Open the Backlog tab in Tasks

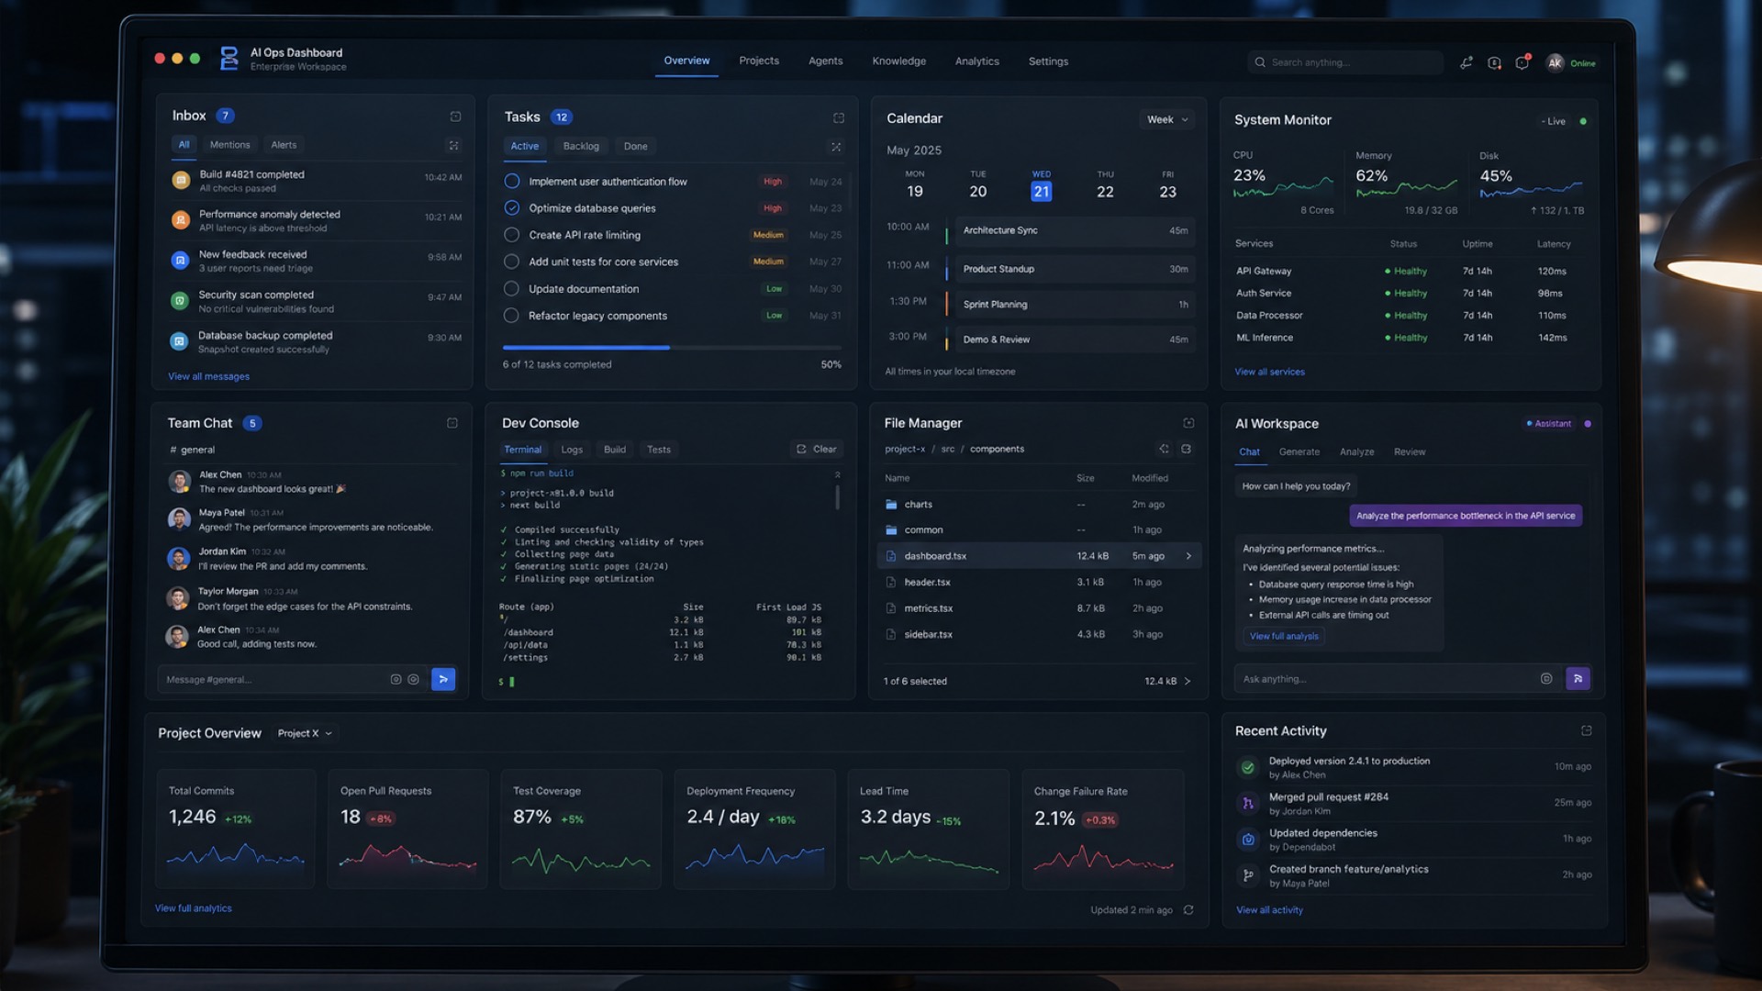coord(581,147)
